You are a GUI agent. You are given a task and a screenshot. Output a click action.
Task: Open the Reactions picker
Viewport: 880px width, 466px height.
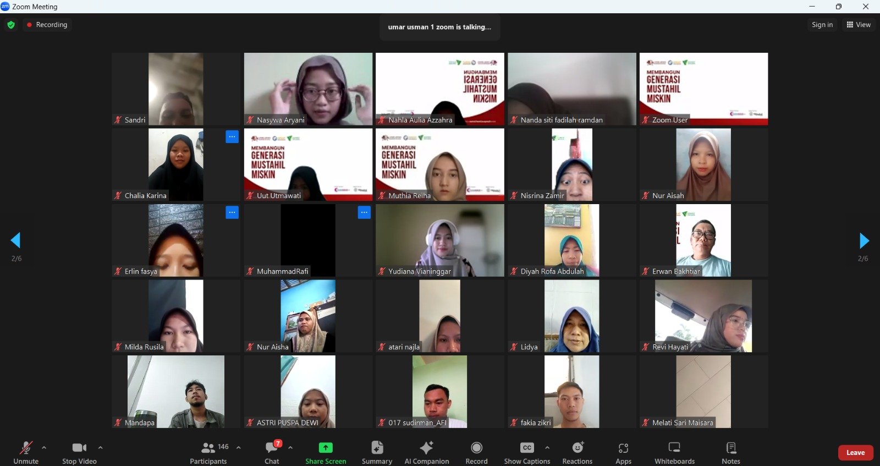pos(577,448)
